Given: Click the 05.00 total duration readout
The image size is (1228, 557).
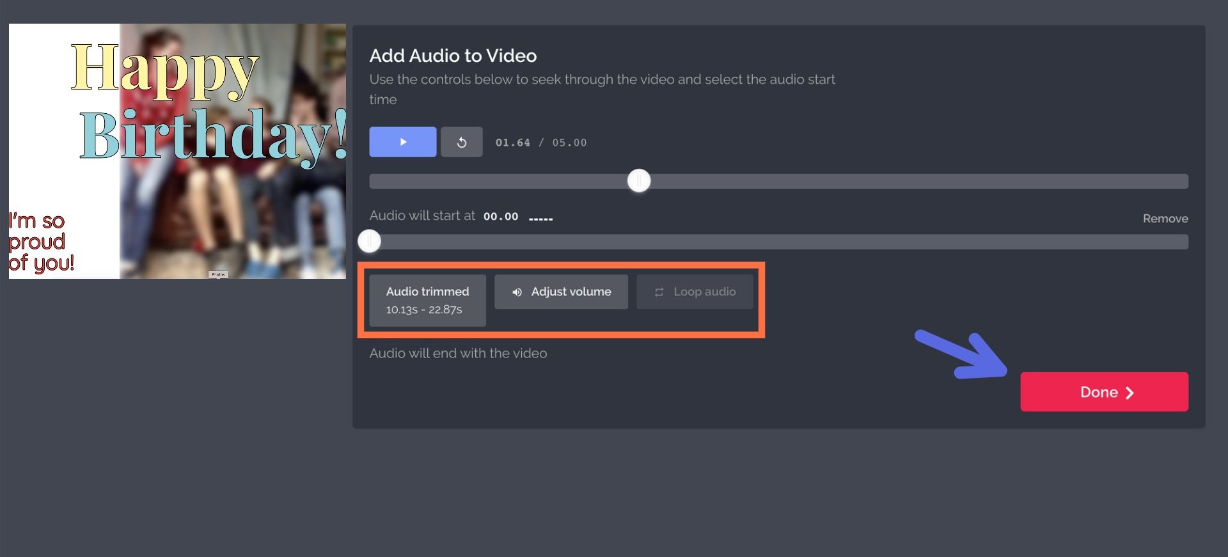Looking at the screenshot, I should [x=569, y=143].
